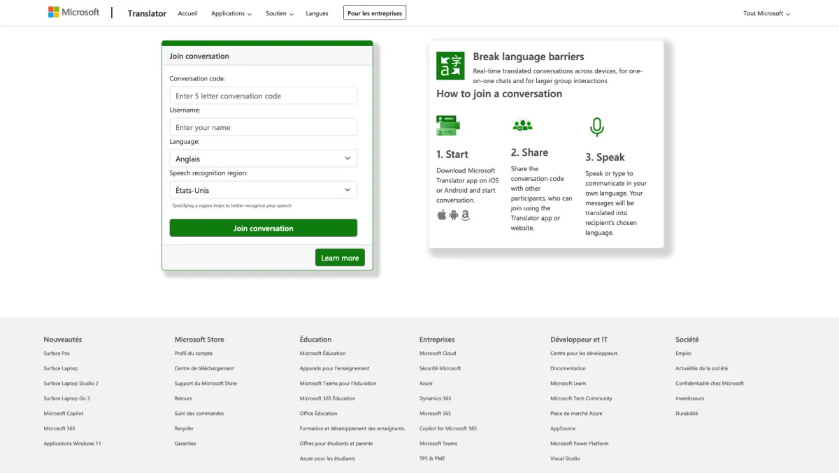
Task: Click the Android store icon
Action: click(453, 215)
